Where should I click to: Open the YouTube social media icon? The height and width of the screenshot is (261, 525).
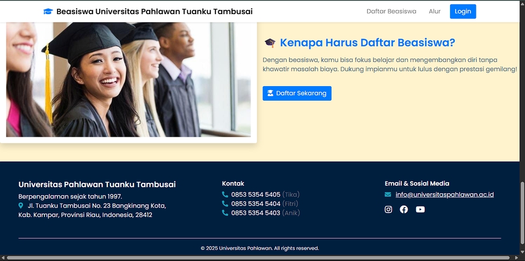click(420, 209)
